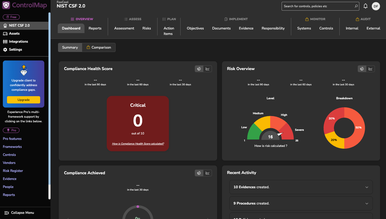The width and height of the screenshot is (386, 219).
Task: Switch Risk Overview to pie chart view
Action: [362, 69]
